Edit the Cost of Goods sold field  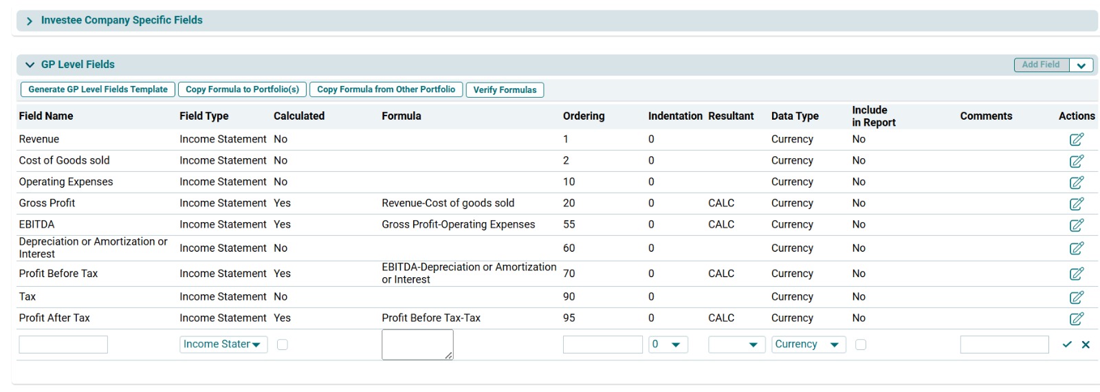click(x=1076, y=161)
